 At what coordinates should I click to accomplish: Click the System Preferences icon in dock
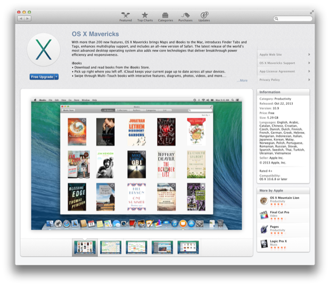(x=200, y=224)
